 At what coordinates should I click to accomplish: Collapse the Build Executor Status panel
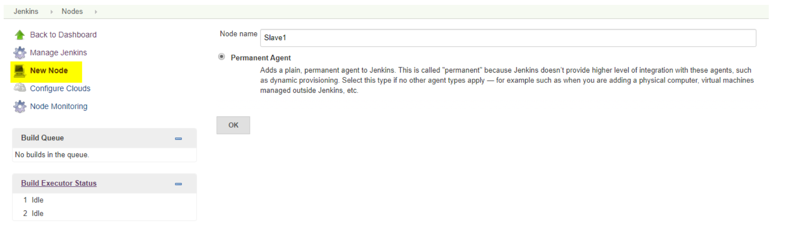178,184
